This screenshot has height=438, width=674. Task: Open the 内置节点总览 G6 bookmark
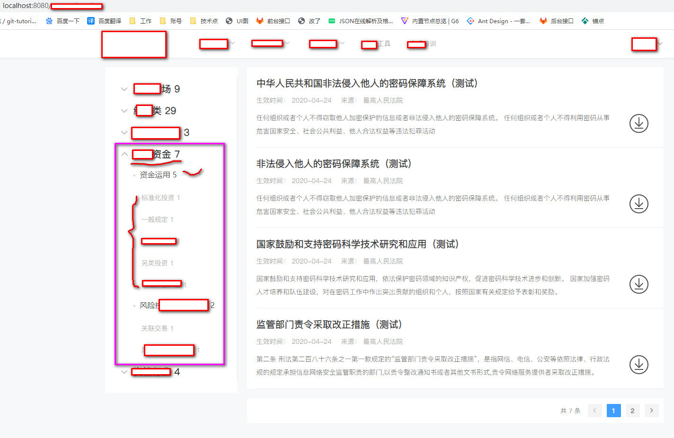pos(430,21)
